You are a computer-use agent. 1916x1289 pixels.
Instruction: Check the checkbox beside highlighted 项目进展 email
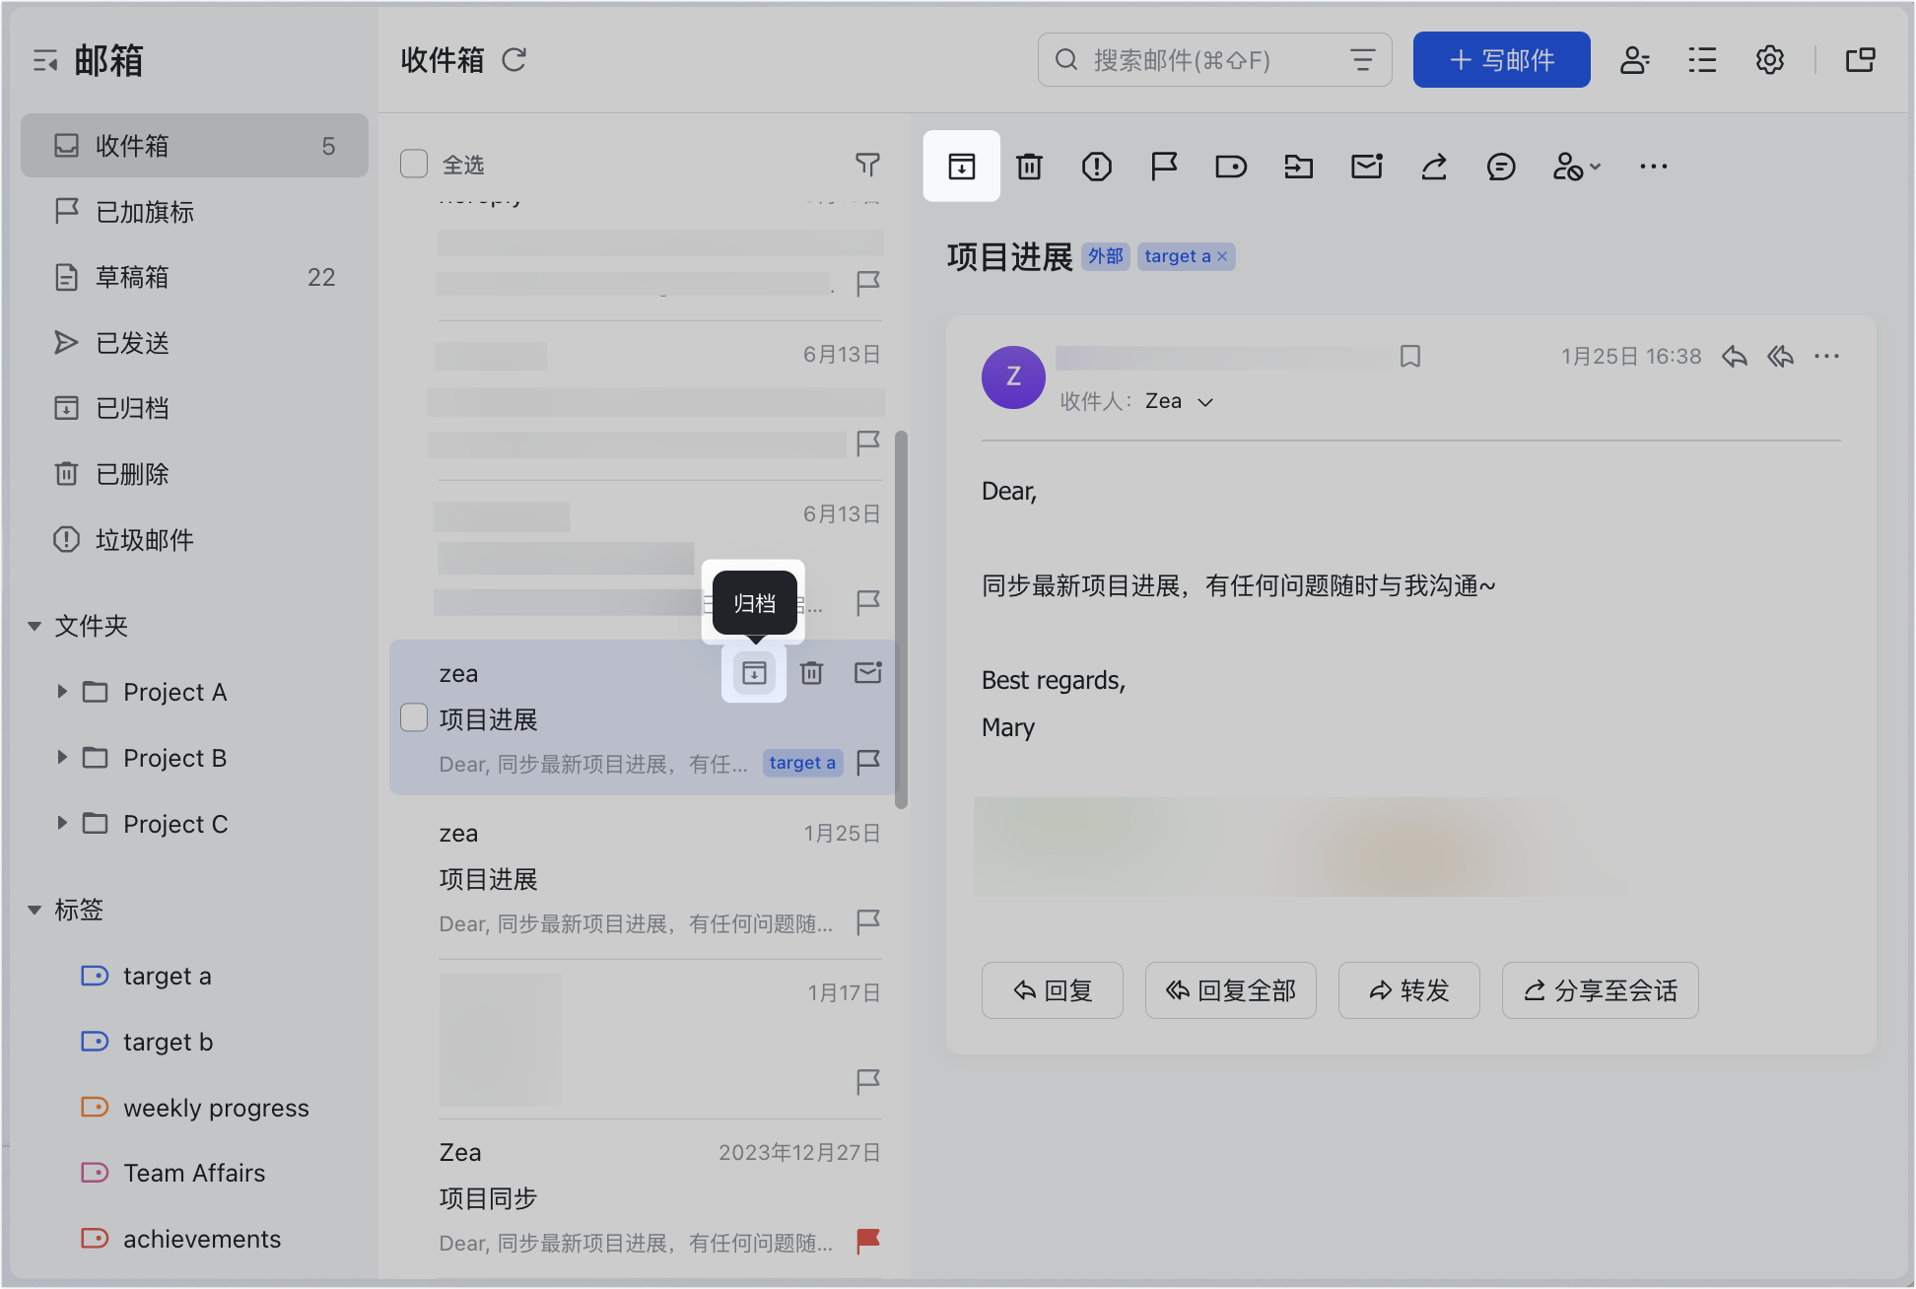(x=414, y=717)
